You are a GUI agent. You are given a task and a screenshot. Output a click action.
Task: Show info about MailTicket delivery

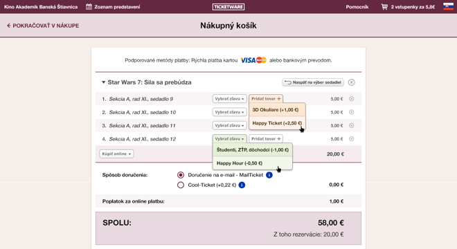click(269, 175)
